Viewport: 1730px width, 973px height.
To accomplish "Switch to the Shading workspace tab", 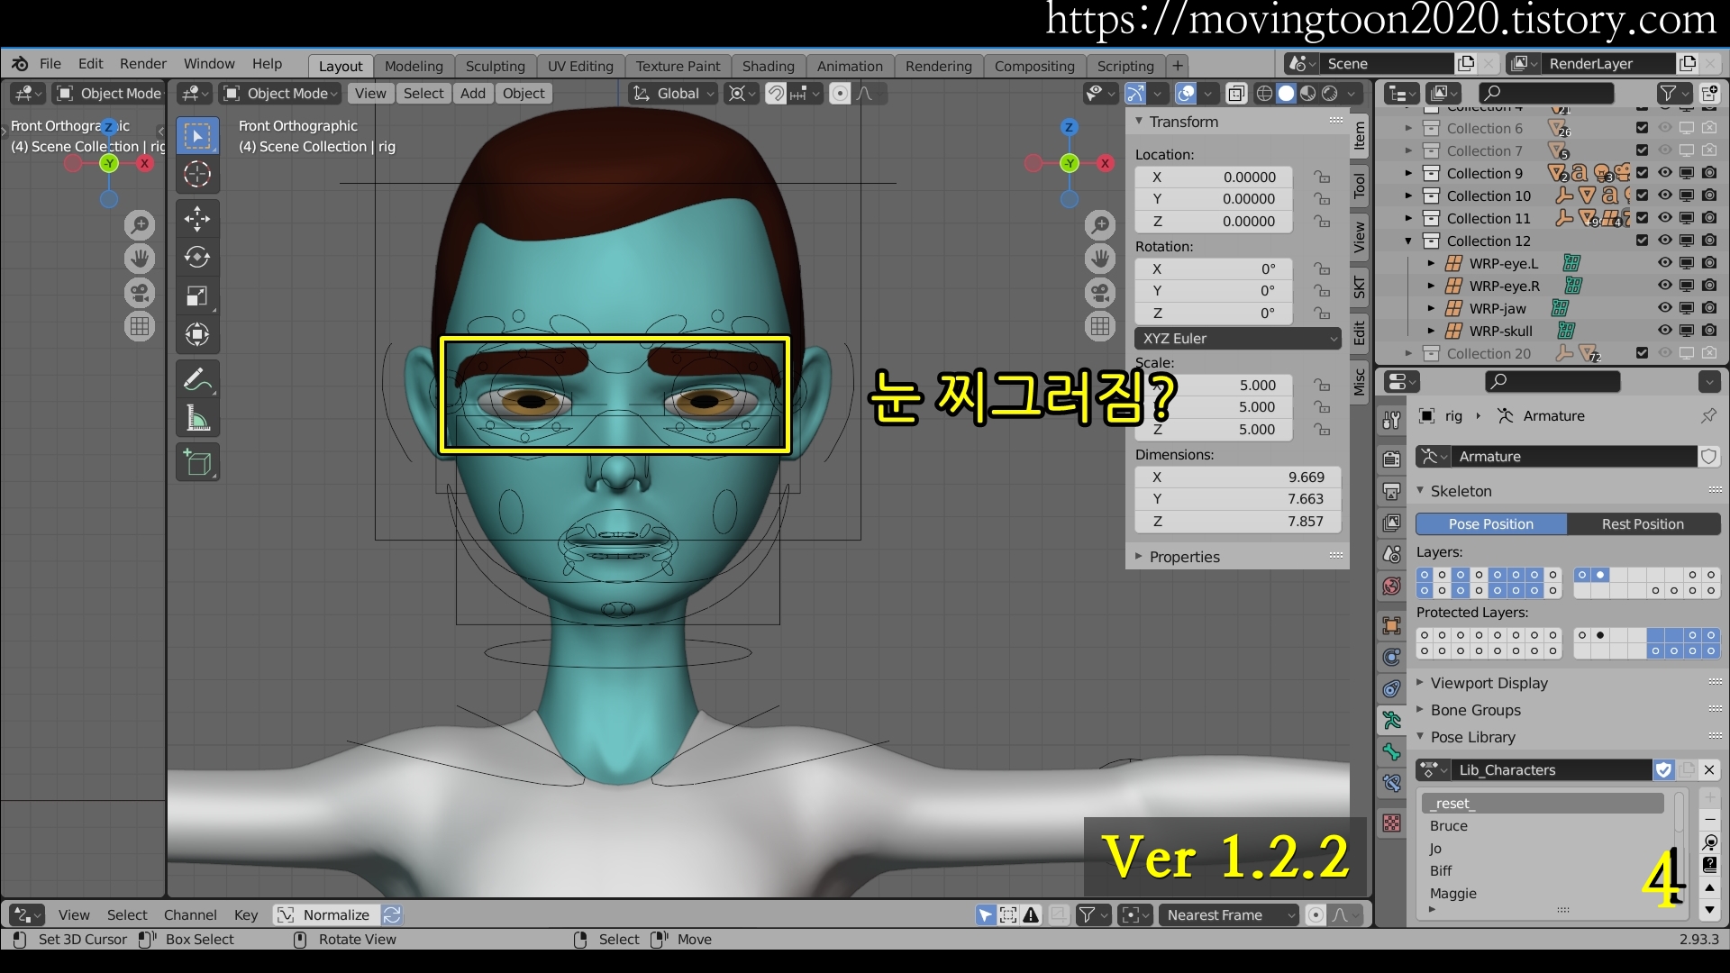I will point(768,66).
